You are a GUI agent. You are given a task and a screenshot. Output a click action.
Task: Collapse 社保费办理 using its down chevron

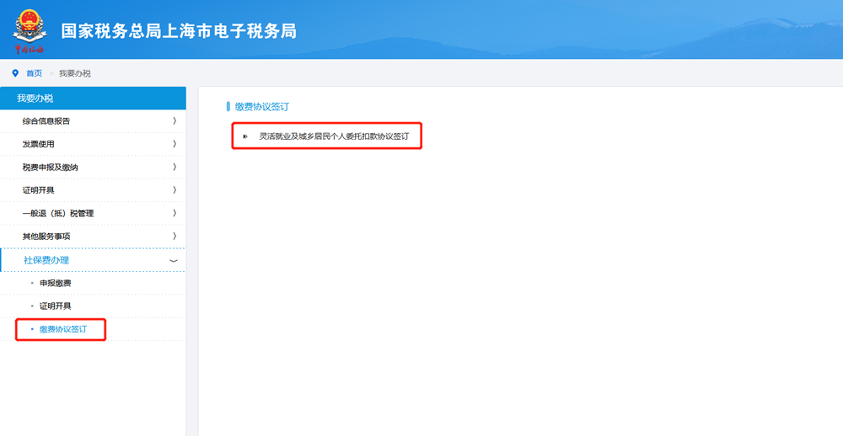coord(174,261)
